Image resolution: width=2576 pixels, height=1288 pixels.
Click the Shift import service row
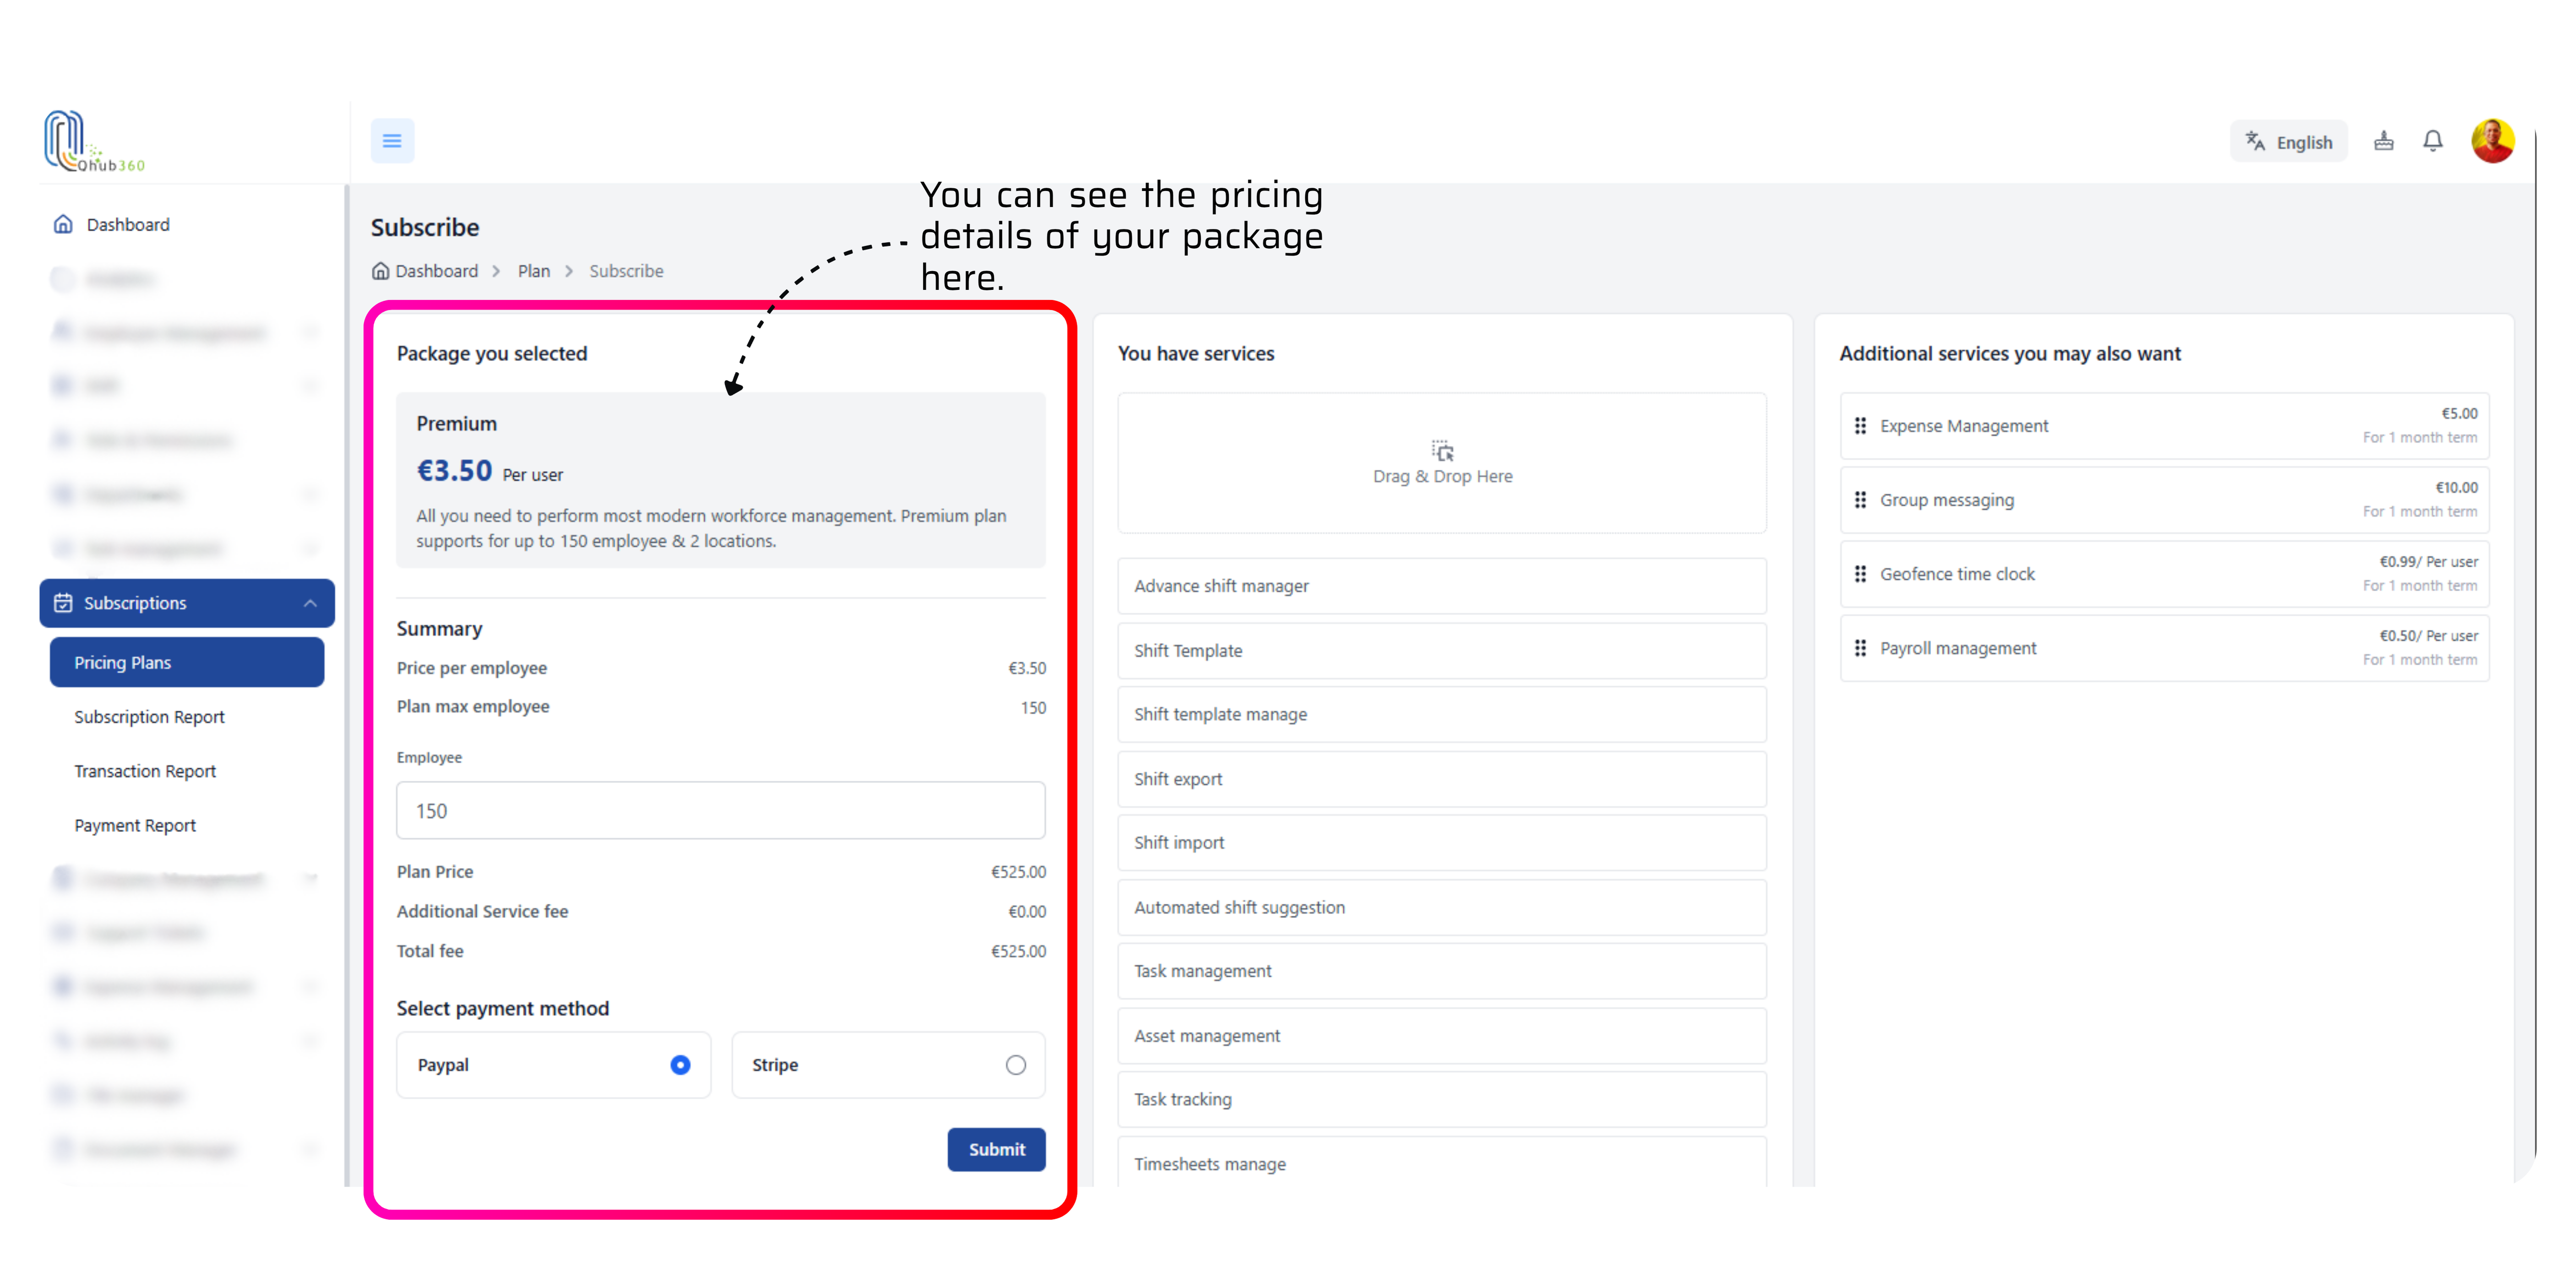(x=1442, y=843)
